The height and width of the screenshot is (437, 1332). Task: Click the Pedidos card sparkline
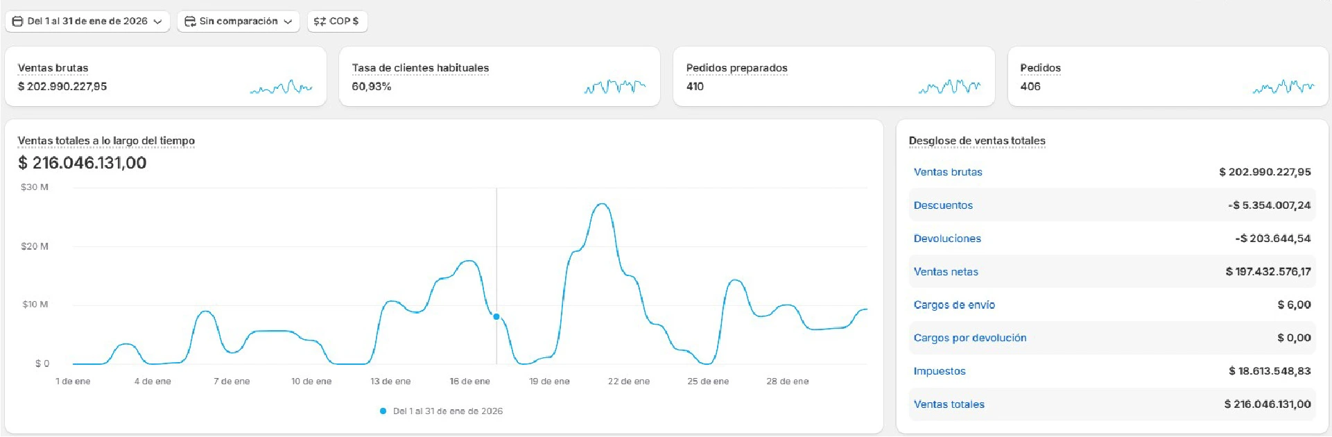1283,87
